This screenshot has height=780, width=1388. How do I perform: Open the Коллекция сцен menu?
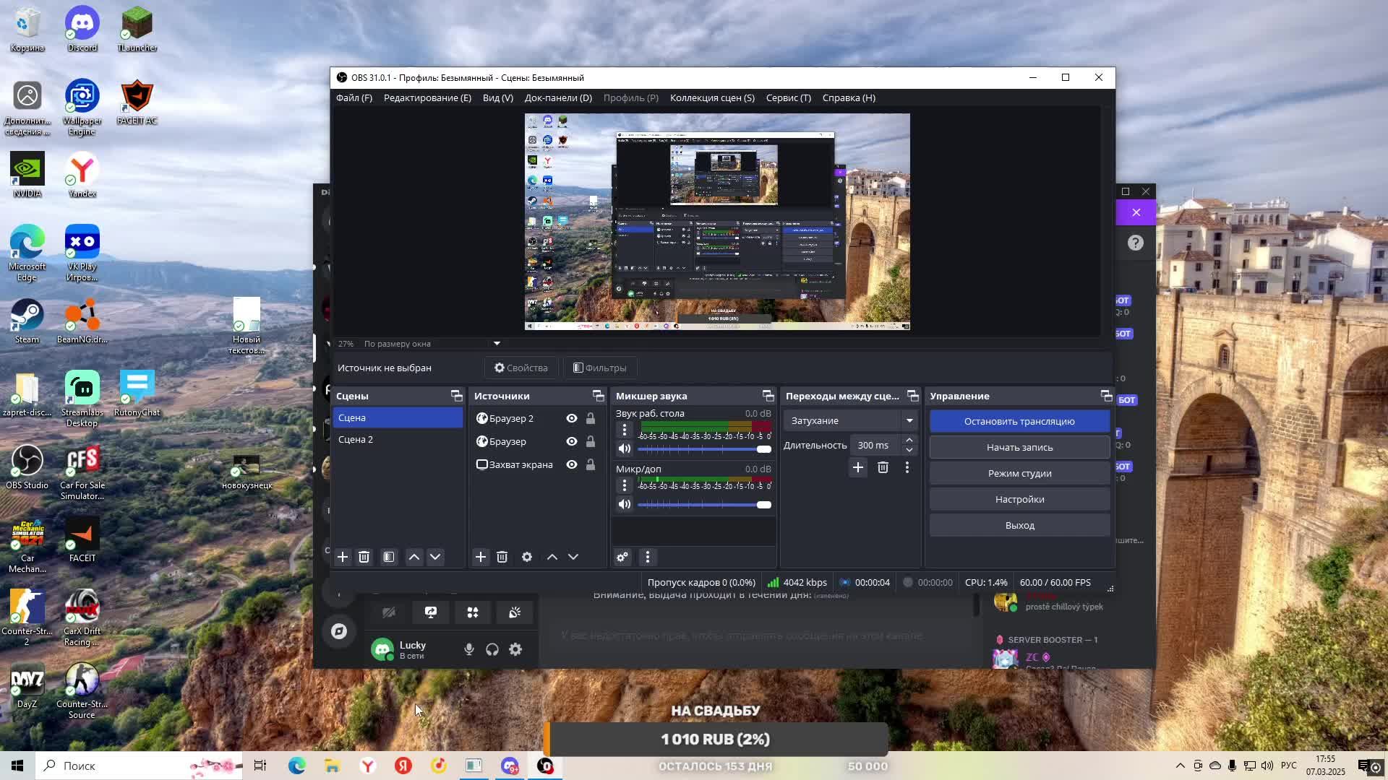(x=711, y=97)
